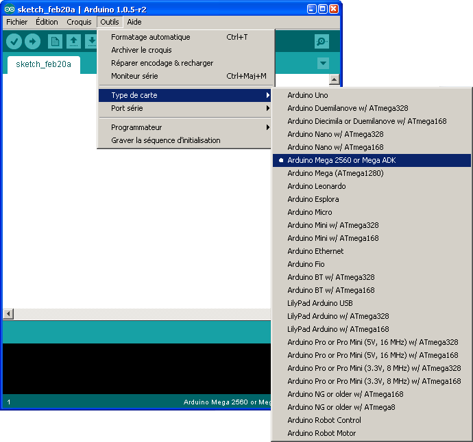473x442 pixels.
Task: Click the editor scroll-up arrow
Action: click(x=335, y=79)
